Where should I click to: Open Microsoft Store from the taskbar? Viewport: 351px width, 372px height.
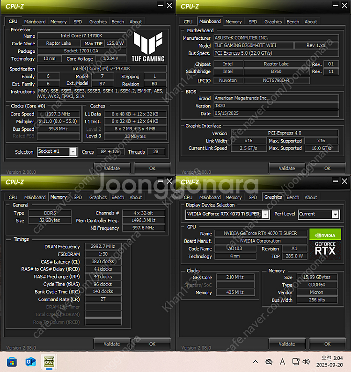point(12,362)
